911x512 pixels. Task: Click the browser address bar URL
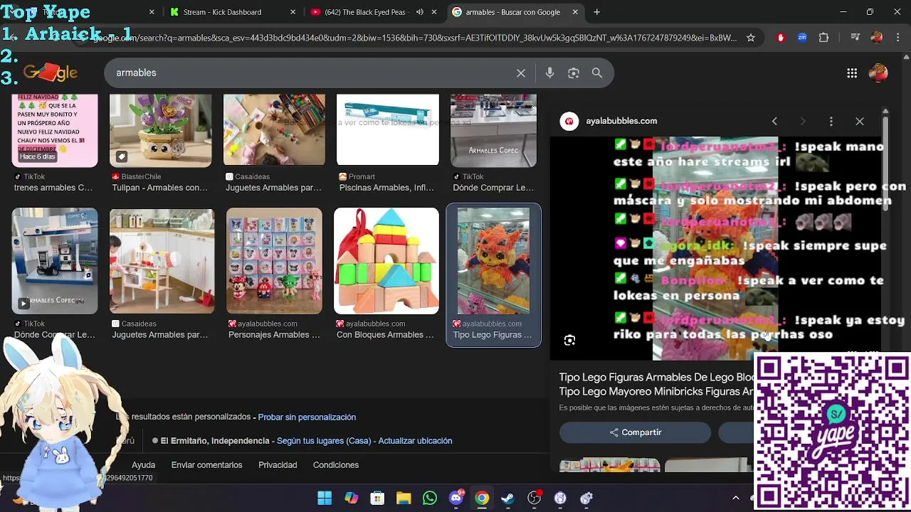[415, 38]
